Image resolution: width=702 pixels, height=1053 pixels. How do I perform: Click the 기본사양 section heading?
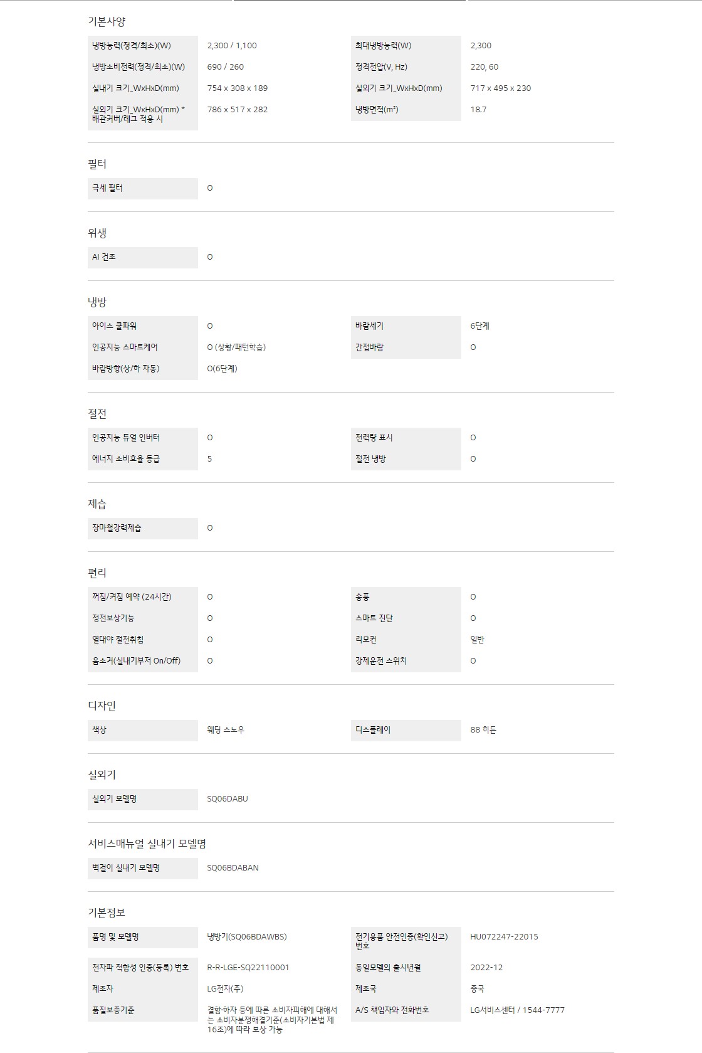107,21
